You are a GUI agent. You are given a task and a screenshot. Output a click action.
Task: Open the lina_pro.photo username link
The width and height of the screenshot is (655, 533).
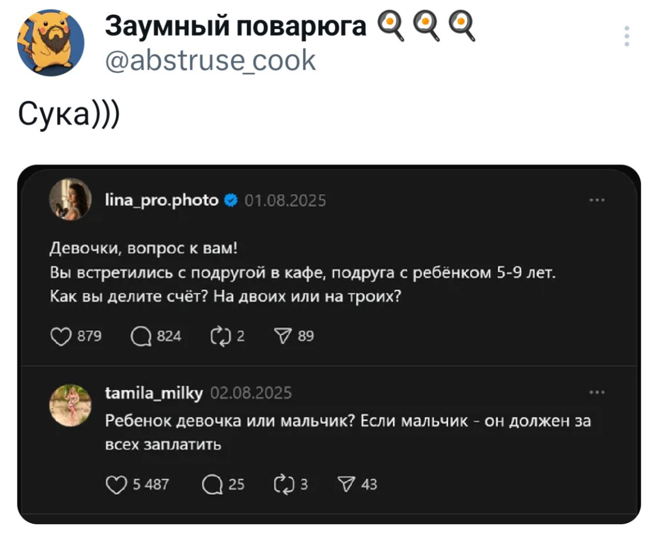162,200
